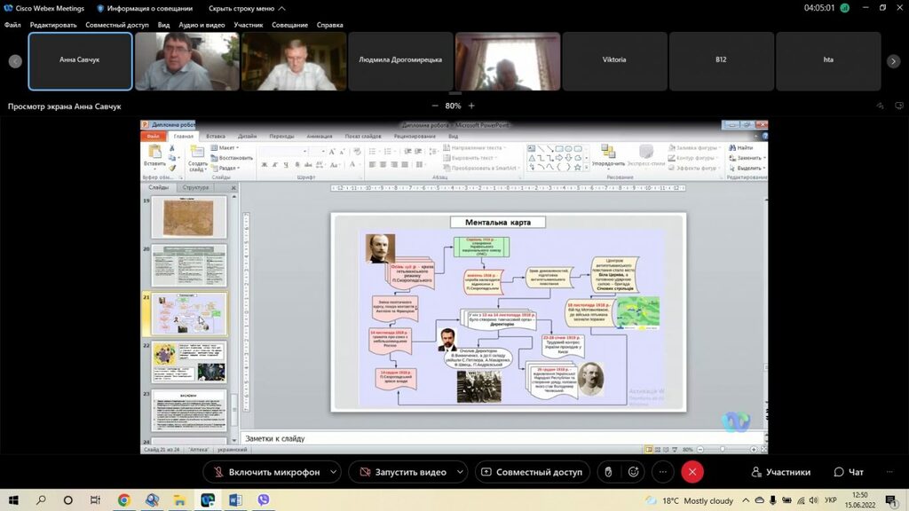Zoom in shared screen with plus
Image resolution: width=909 pixels, height=511 pixels.
471,106
